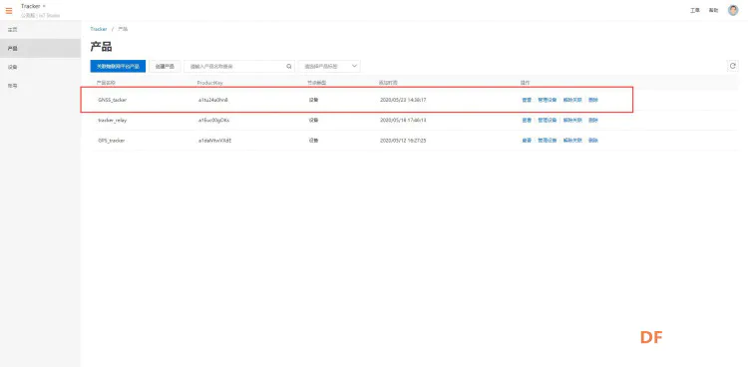Click the 产品 page heading
Image resolution: width=748 pixels, height=367 pixels.
click(x=101, y=47)
